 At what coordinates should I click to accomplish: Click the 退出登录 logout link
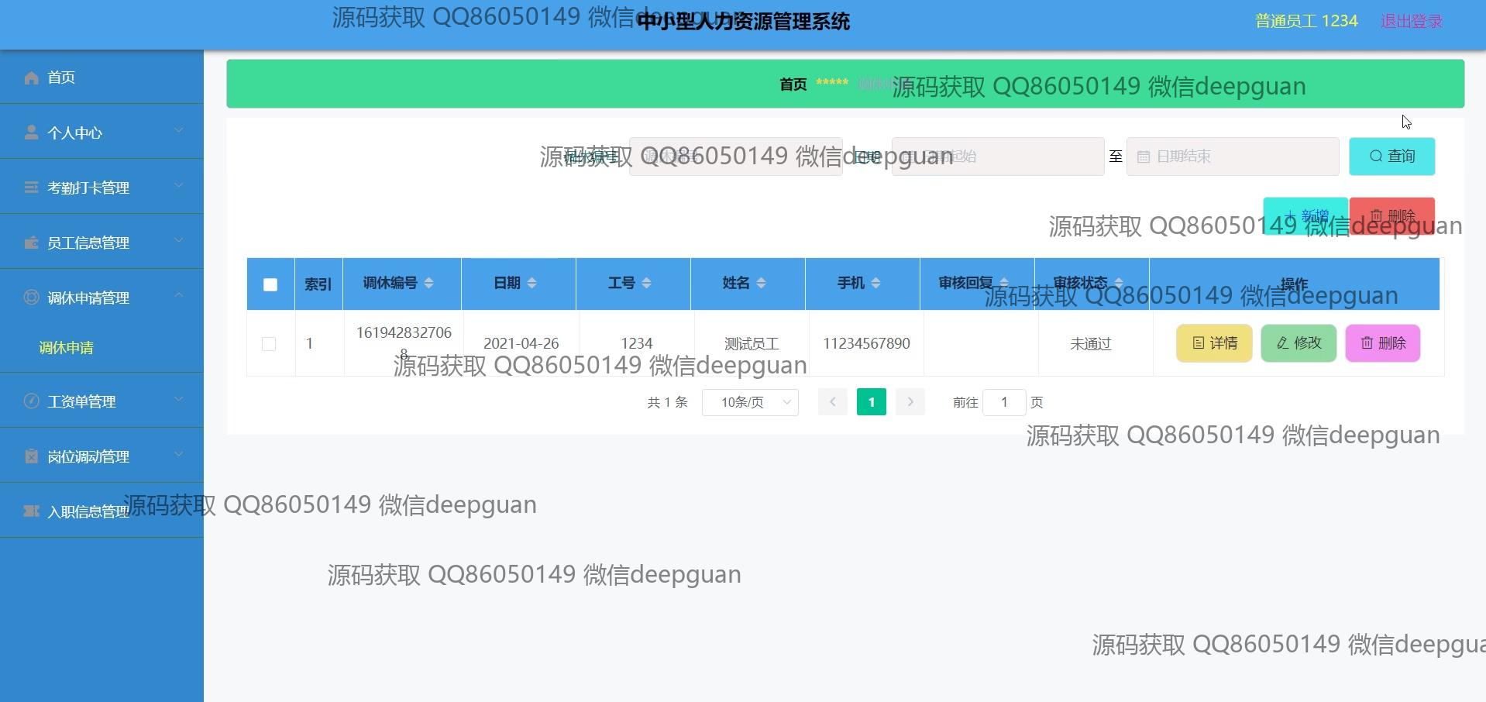[1411, 22]
